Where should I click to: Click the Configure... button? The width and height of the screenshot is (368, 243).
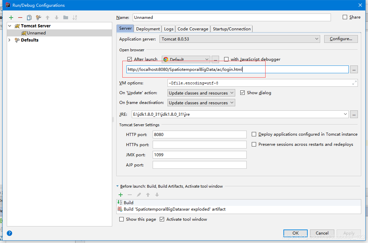pyautogui.click(x=341, y=39)
